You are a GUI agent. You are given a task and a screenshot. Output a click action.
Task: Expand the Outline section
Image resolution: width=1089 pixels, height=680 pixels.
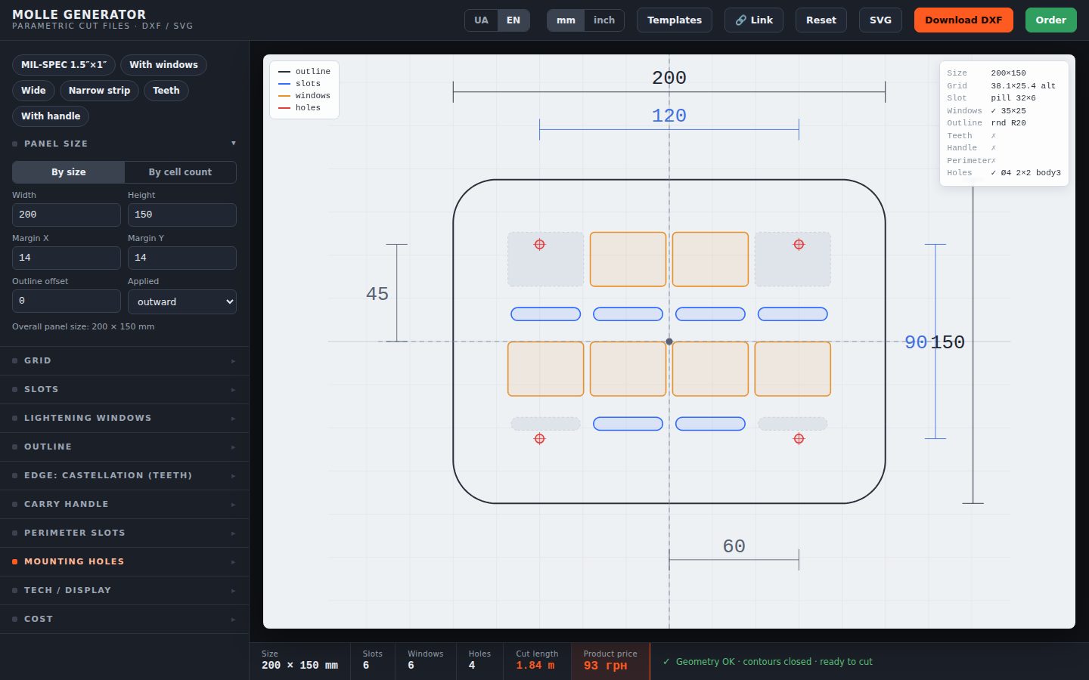click(x=125, y=447)
